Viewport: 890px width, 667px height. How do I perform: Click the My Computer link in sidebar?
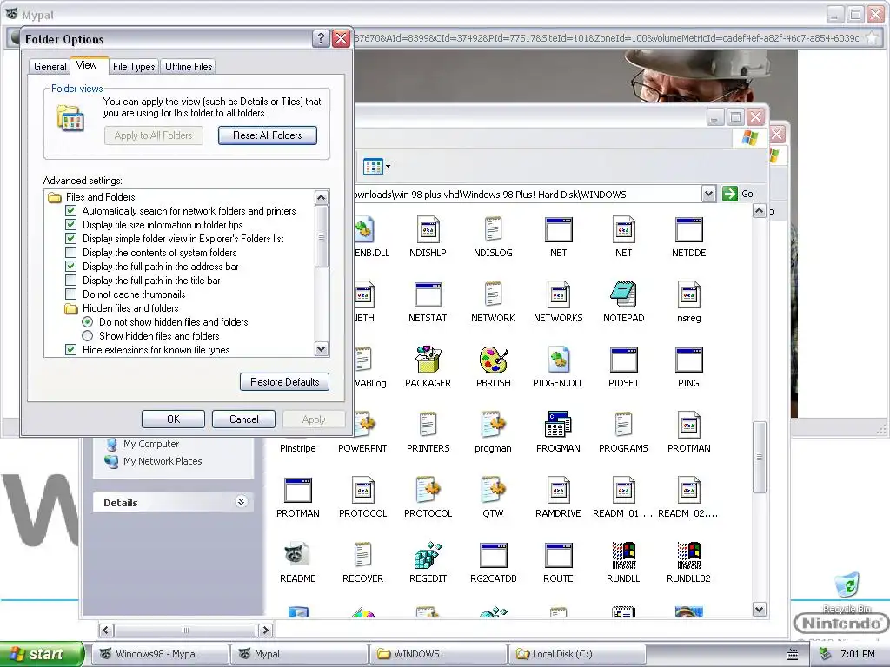pyautogui.click(x=151, y=444)
